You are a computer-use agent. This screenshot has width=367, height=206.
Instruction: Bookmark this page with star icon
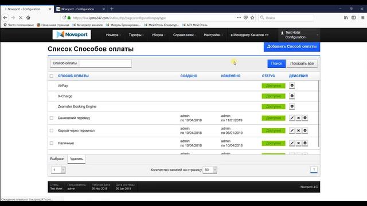pyautogui.click(x=252, y=18)
